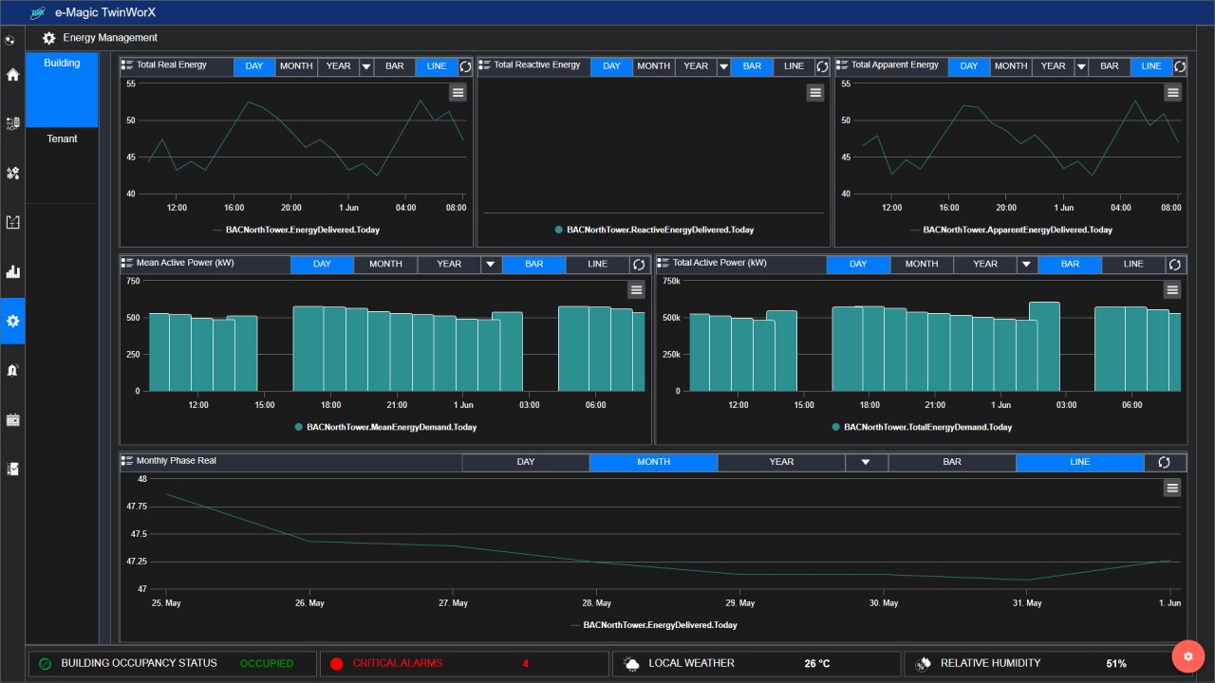Expand the dropdown arrow in Monthly Phase Real

(x=866, y=462)
